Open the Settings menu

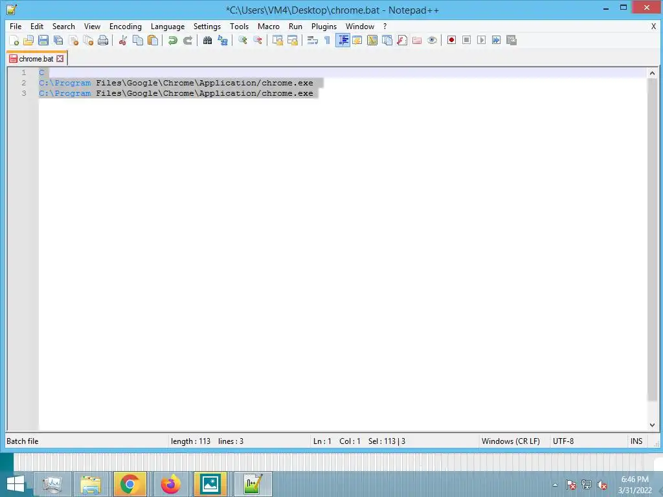207,26
